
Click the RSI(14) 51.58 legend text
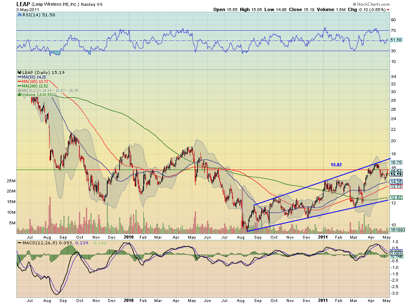pyautogui.click(x=39, y=15)
